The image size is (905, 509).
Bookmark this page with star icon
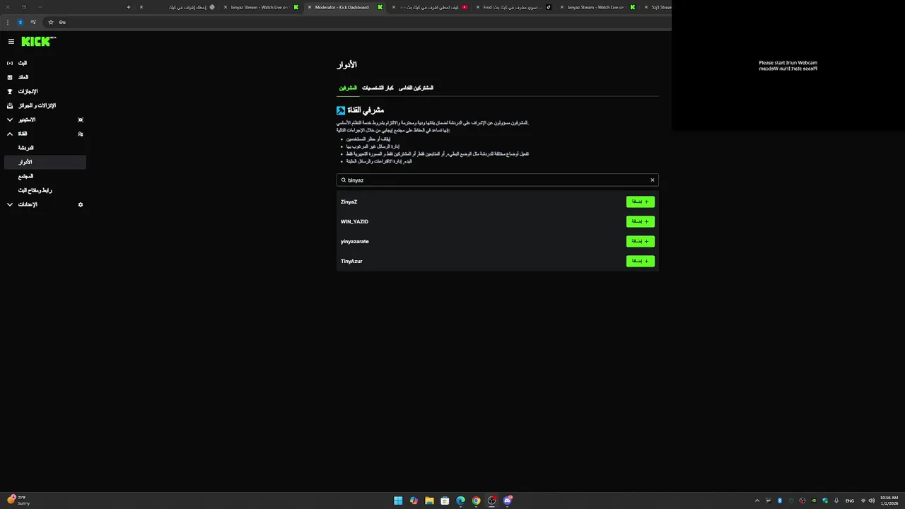coord(51,22)
